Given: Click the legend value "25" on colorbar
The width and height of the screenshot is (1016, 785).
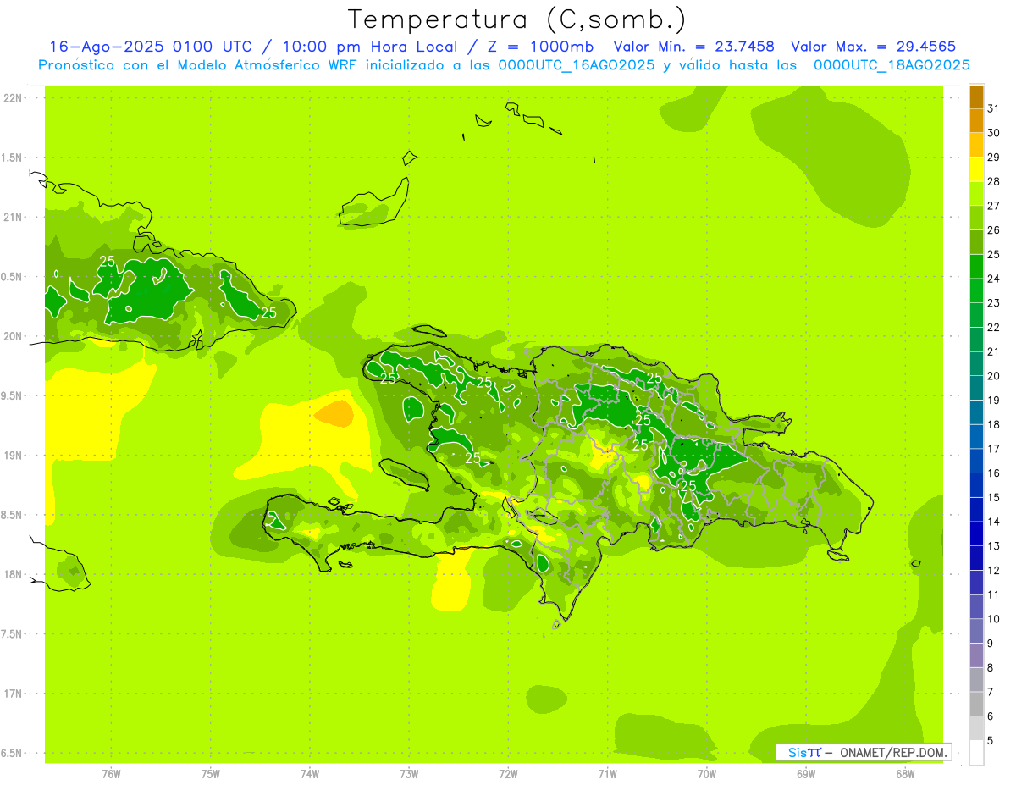Looking at the screenshot, I should point(994,254).
